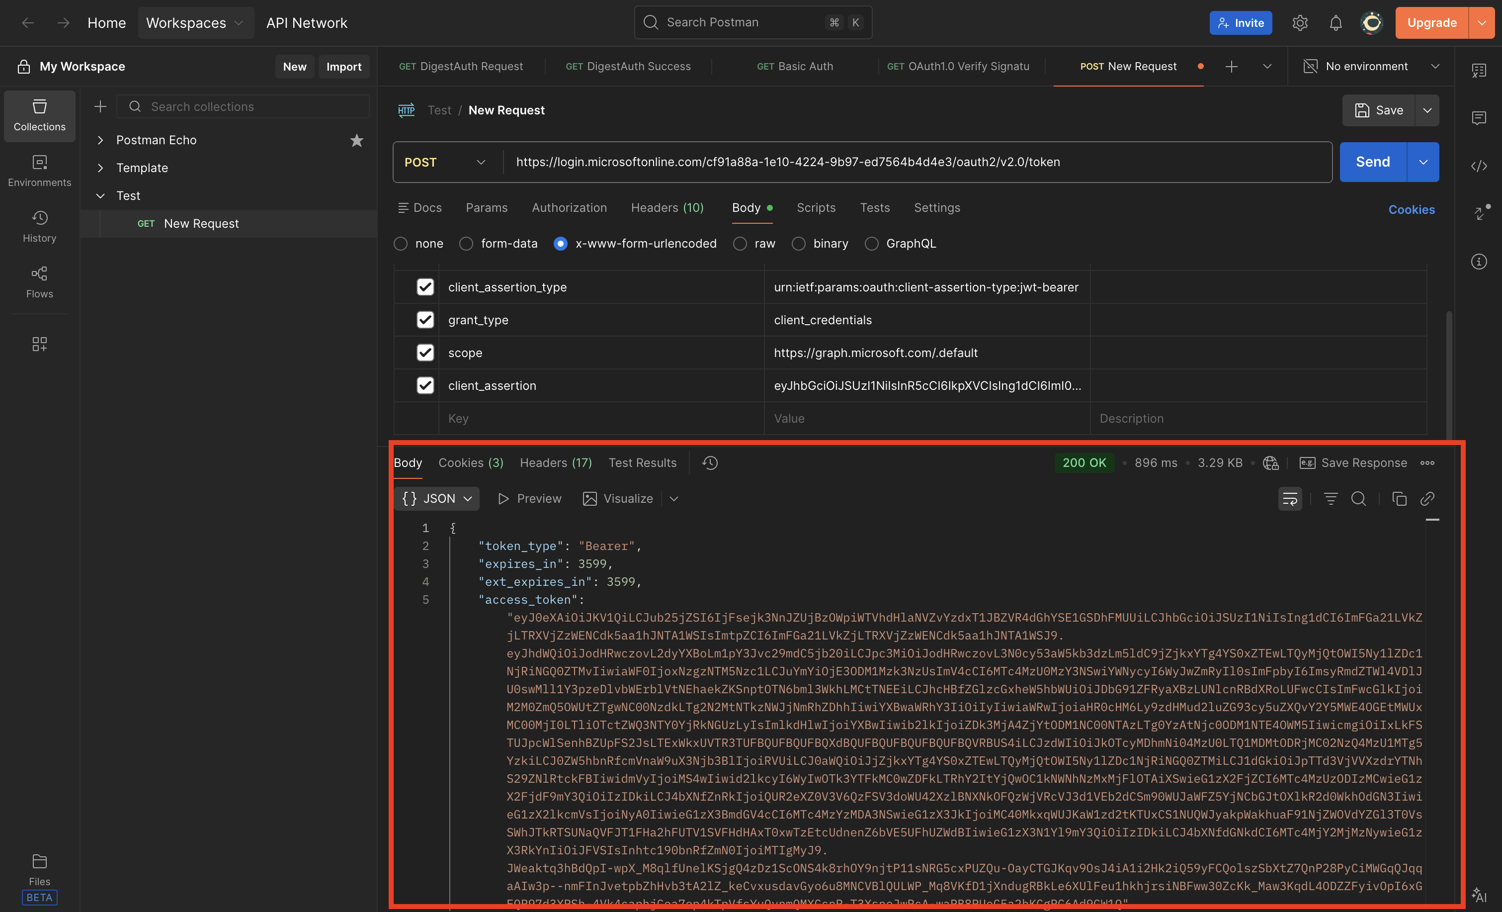This screenshot has width=1502, height=912.
Task: Open the tabs overflow chevron
Action: pos(1267,67)
